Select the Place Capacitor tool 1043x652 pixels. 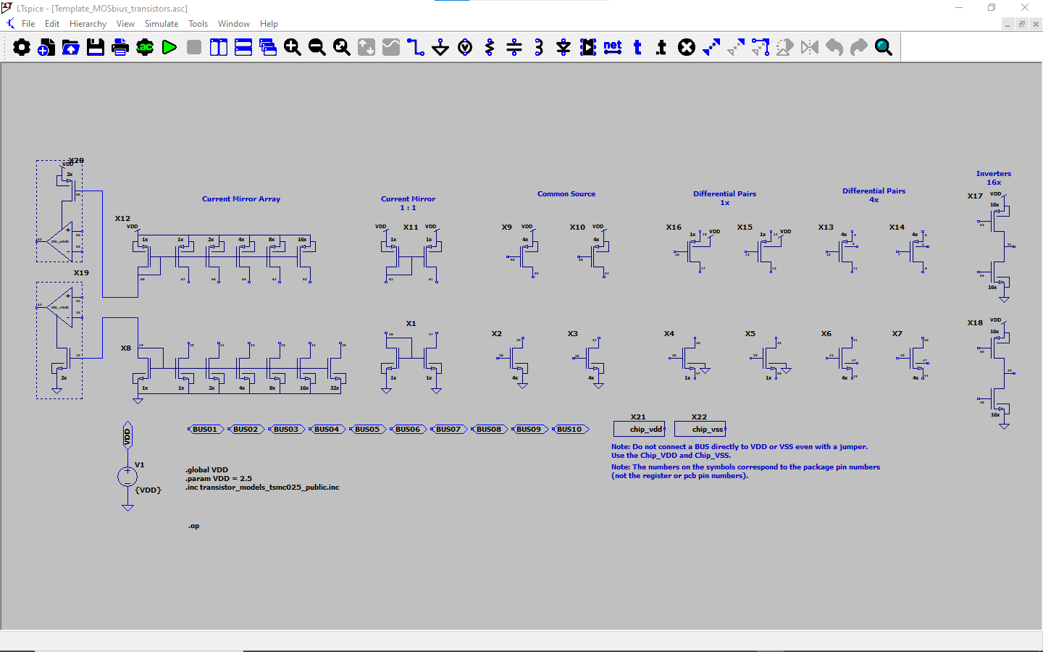[x=514, y=48]
